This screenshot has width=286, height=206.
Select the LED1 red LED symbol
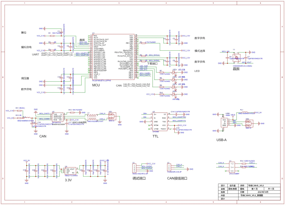174,73
